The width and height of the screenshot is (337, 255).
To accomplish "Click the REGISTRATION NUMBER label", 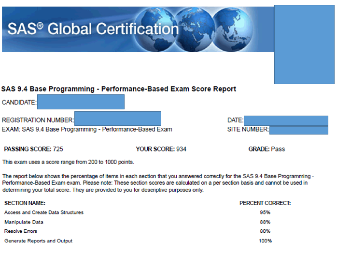I will click(x=38, y=120).
